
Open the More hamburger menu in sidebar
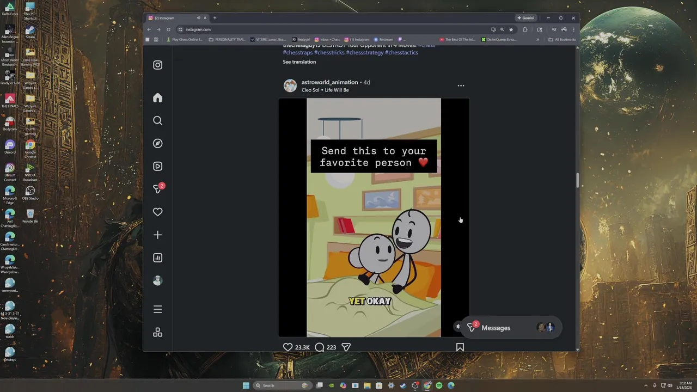point(157,309)
